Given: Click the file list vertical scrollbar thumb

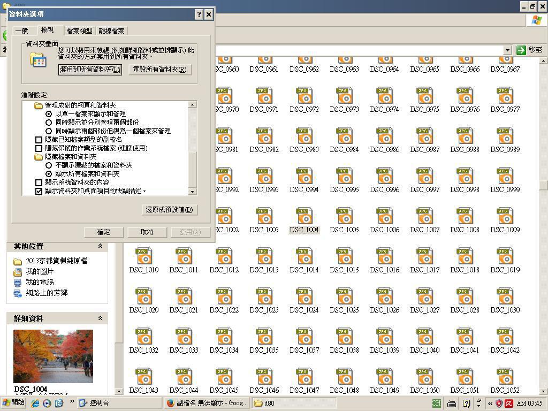Looking at the screenshot, I should click(x=543, y=185).
